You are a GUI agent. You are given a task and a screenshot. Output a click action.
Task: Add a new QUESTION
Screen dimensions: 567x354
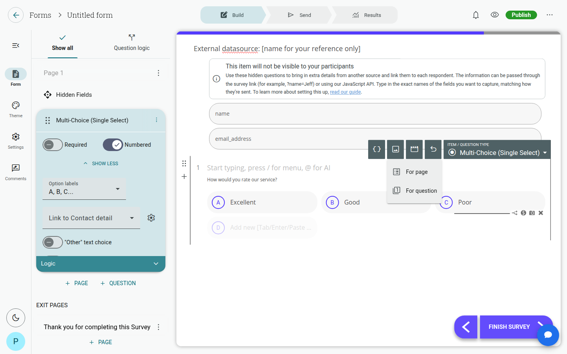[x=118, y=283]
